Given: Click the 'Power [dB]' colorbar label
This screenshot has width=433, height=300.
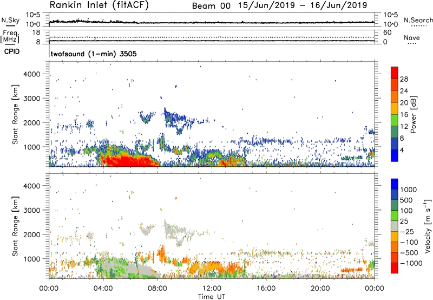Looking at the screenshot, I should (x=414, y=114).
